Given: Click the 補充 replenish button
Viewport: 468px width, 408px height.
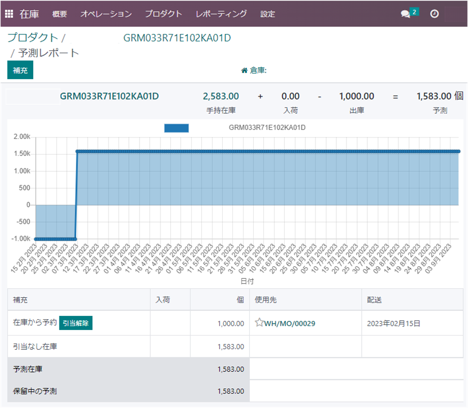Looking at the screenshot, I should [x=20, y=70].
